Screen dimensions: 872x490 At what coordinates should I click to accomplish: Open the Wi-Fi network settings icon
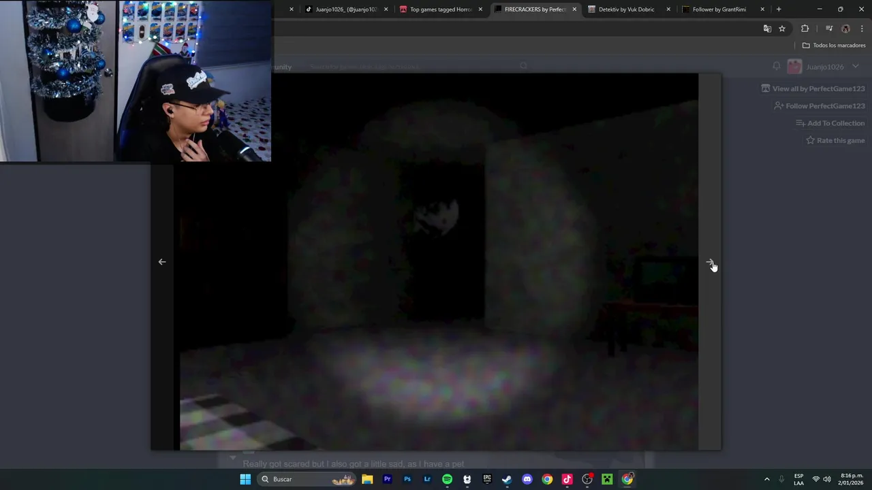tap(816, 479)
